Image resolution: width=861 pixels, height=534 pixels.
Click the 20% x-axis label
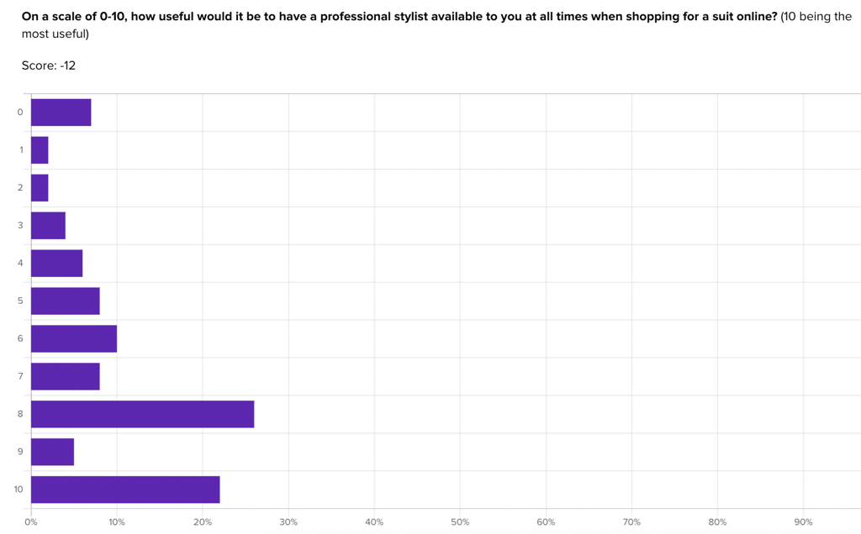point(203,522)
